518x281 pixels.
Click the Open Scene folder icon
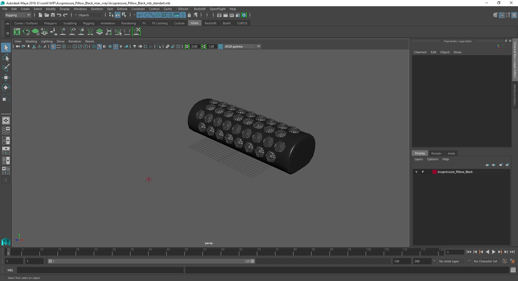click(x=46, y=15)
